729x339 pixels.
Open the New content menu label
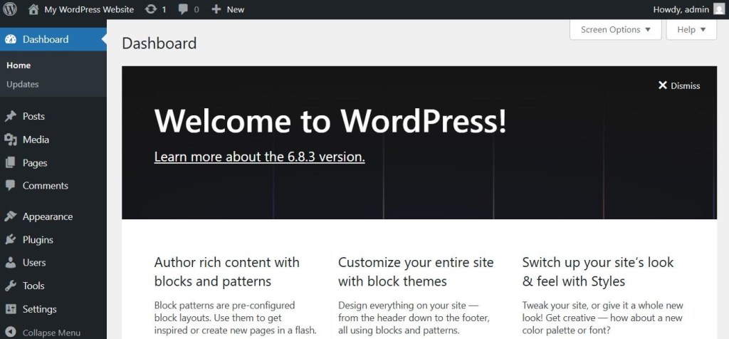pyautogui.click(x=236, y=9)
